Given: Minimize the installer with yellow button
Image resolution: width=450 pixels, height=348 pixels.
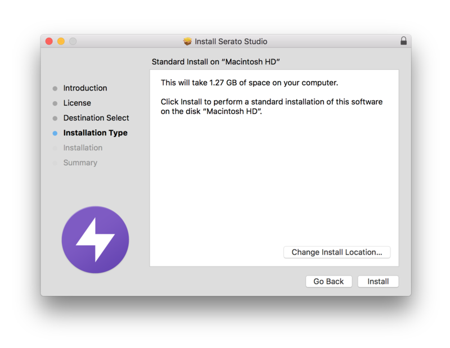Looking at the screenshot, I should [61, 41].
